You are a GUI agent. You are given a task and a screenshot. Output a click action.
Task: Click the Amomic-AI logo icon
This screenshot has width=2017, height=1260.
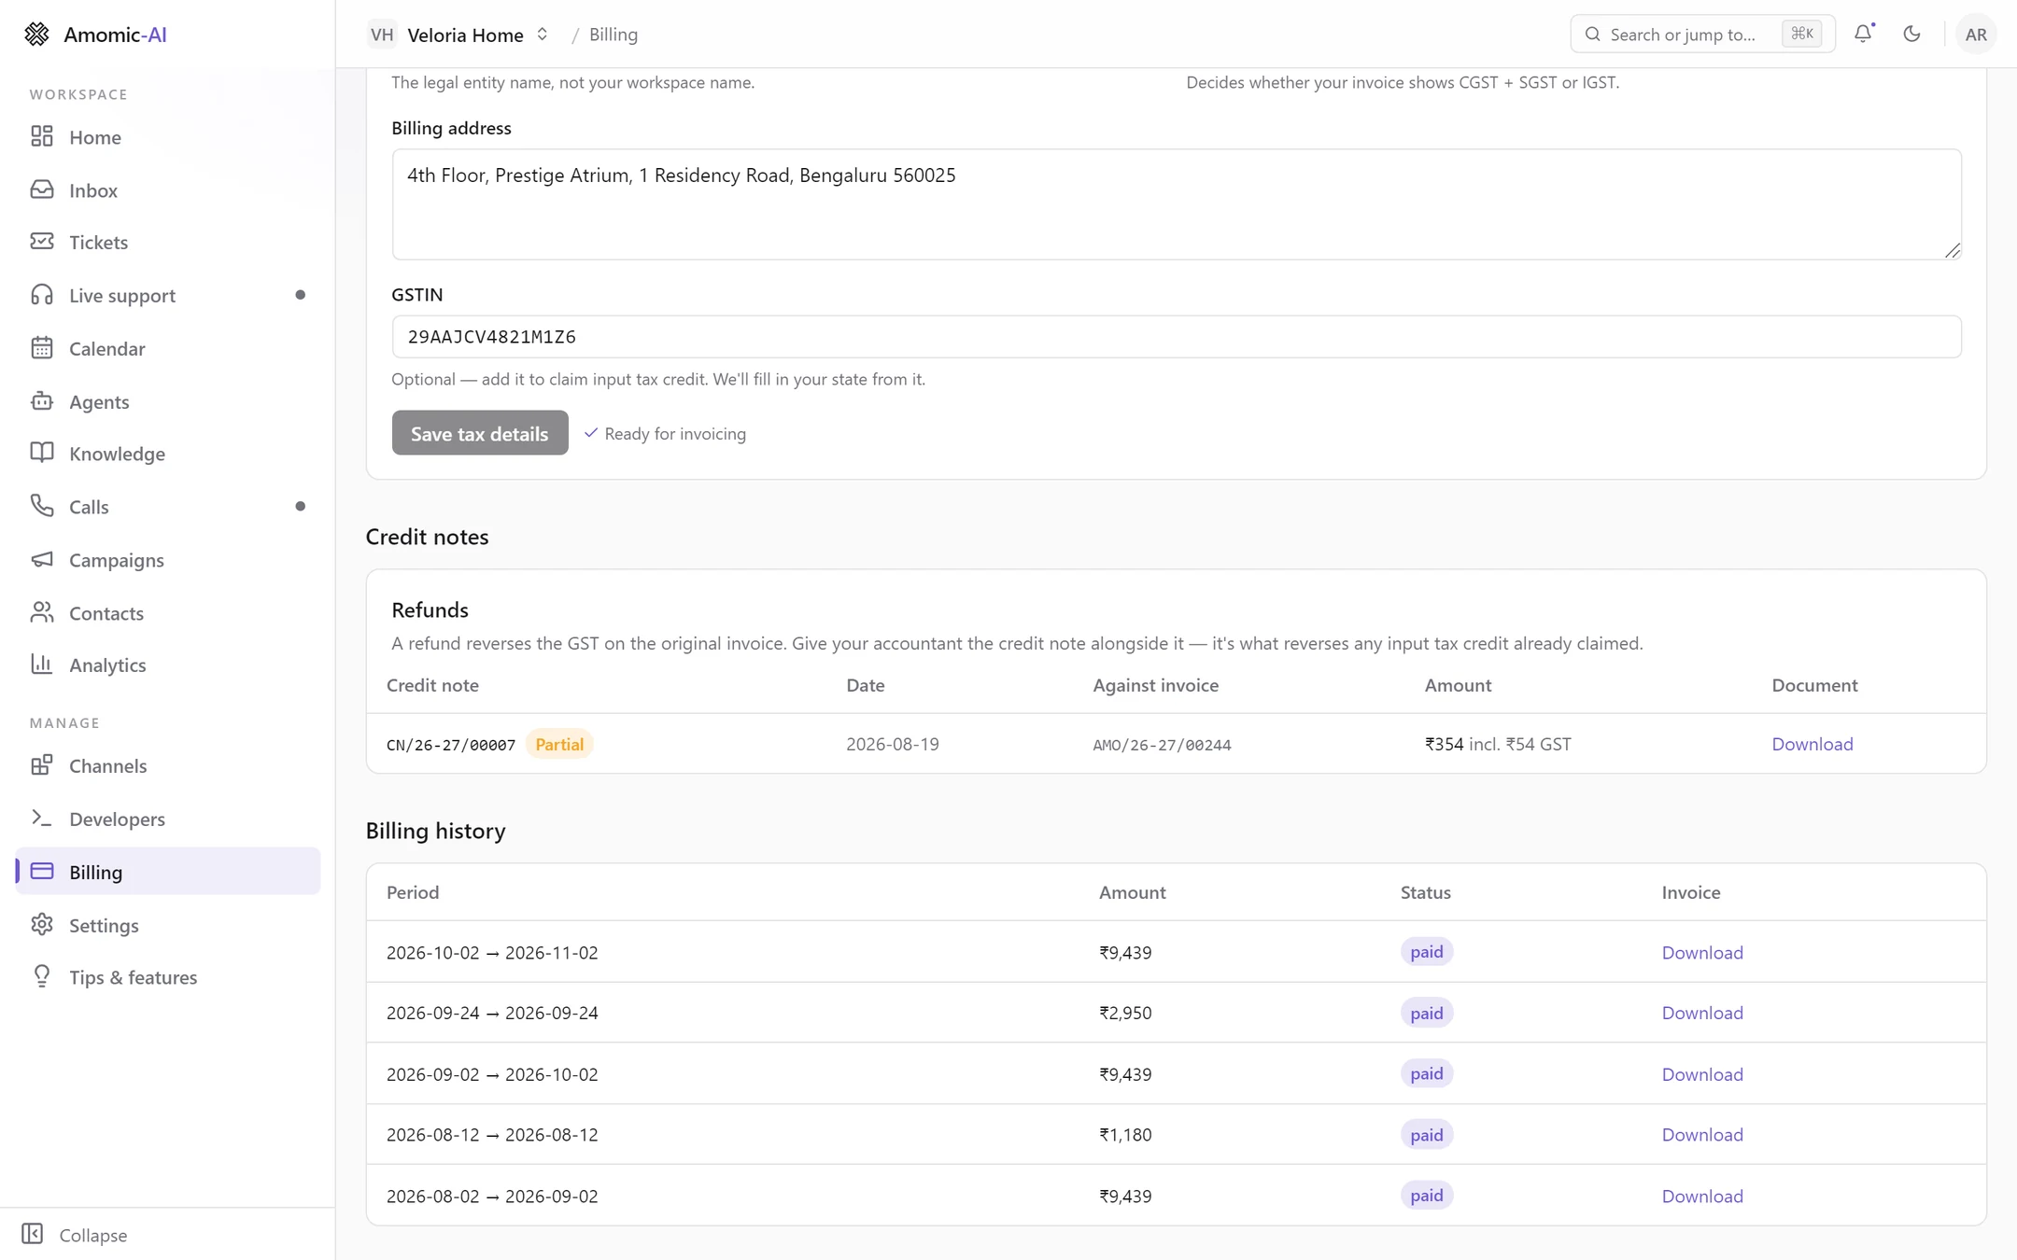(x=36, y=34)
